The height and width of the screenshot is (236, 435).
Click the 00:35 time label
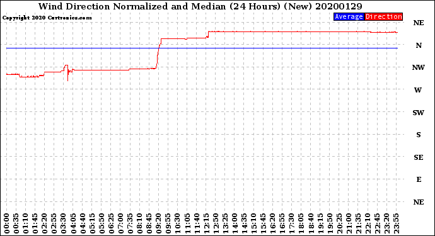[16, 223]
